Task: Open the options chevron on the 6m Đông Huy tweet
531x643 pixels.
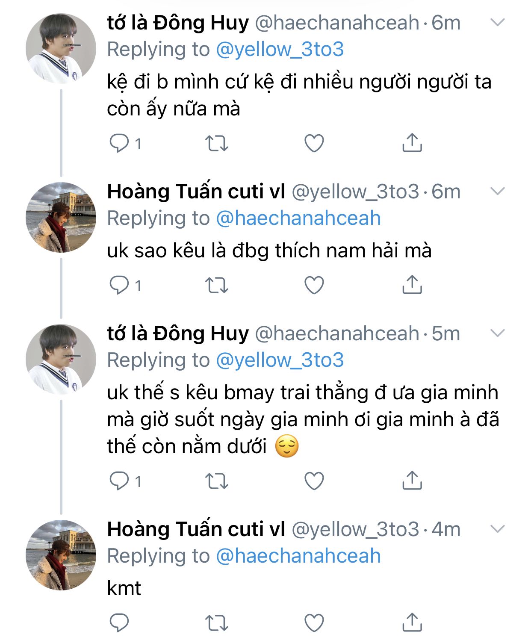Action: click(498, 23)
